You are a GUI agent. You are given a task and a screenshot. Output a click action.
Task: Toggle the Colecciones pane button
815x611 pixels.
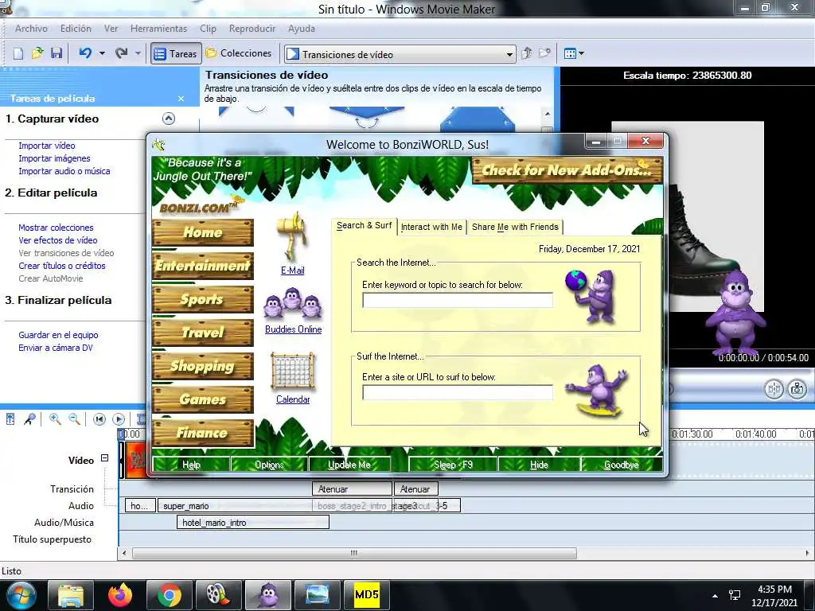point(239,53)
